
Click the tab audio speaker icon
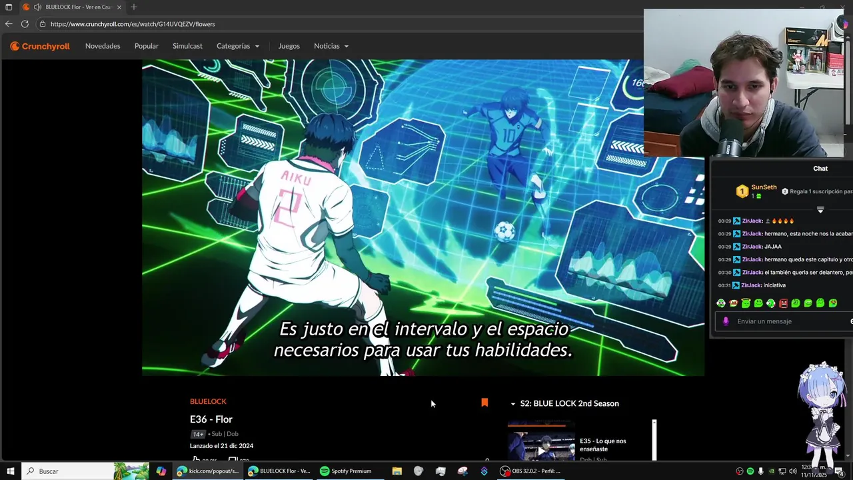37,7
